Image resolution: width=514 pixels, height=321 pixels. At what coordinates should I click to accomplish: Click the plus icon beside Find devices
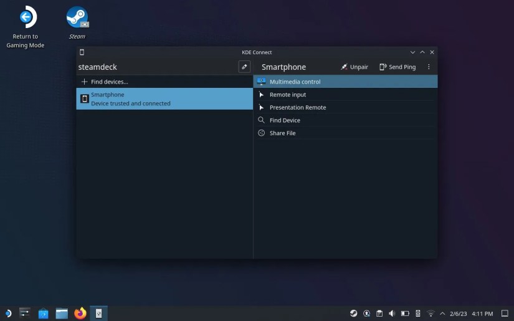(84, 82)
